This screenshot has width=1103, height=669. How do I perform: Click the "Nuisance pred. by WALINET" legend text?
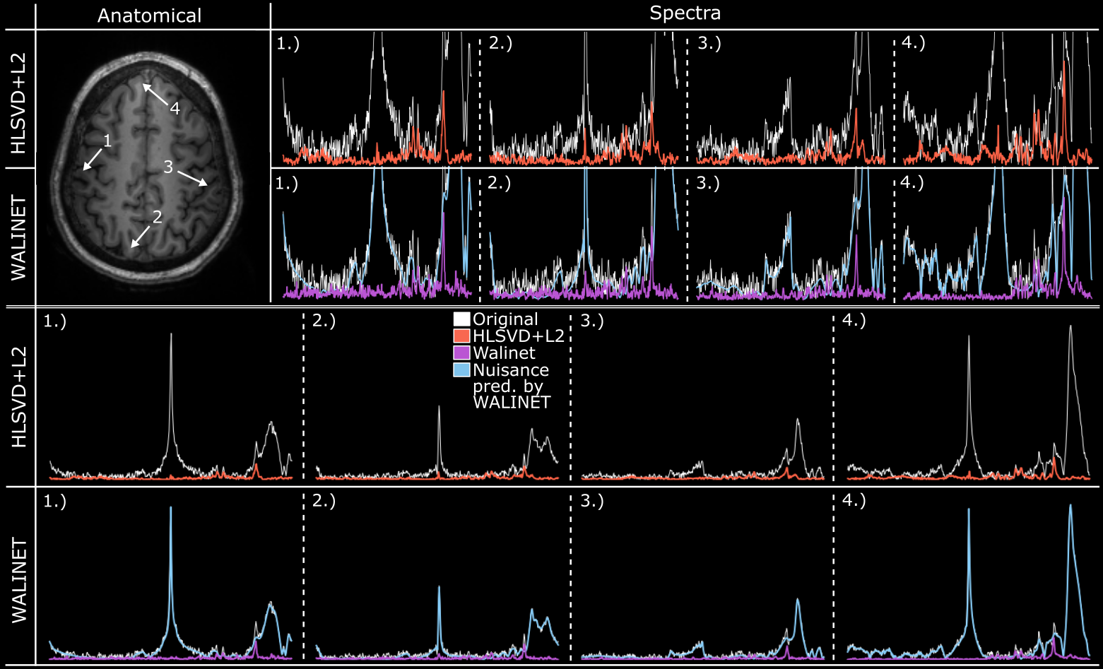point(512,386)
